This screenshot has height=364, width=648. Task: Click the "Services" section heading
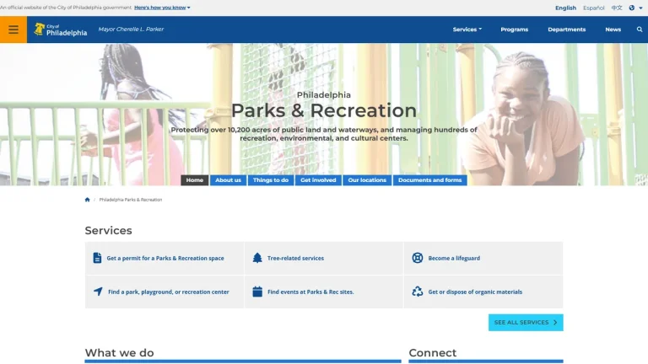click(108, 230)
